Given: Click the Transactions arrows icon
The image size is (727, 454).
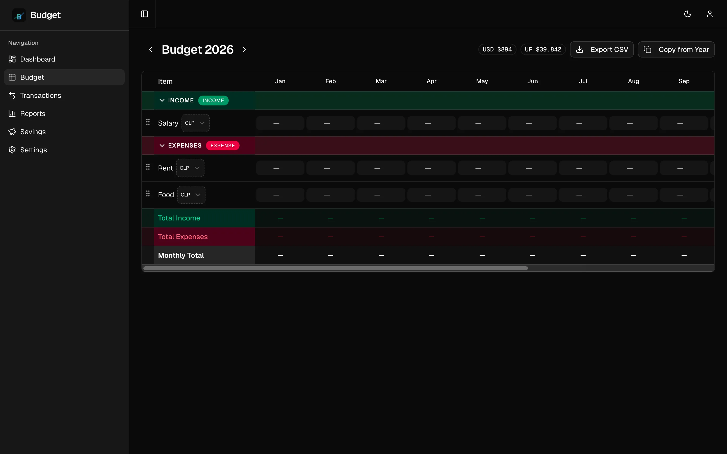Looking at the screenshot, I should click(12, 96).
